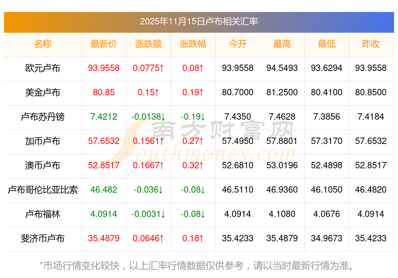Click -0.08↓ in the 卢布福林 row

coord(193,214)
